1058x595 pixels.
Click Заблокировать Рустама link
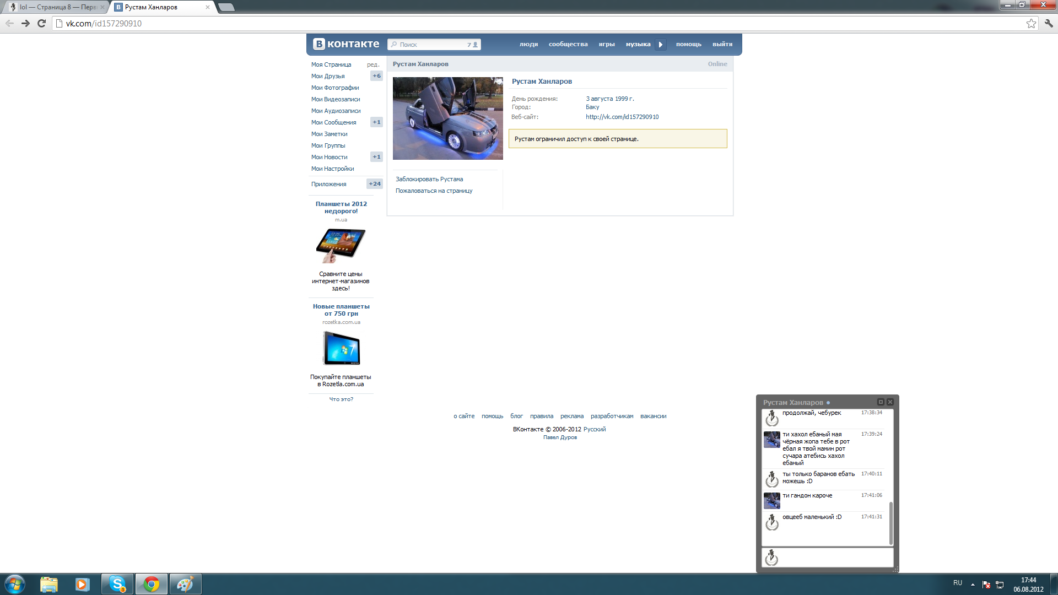point(429,179)
